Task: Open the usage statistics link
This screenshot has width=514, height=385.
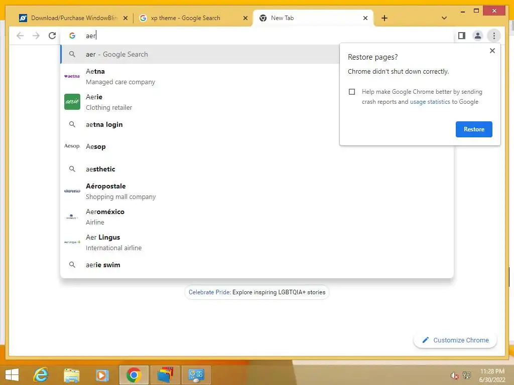Action: [430, 102]
